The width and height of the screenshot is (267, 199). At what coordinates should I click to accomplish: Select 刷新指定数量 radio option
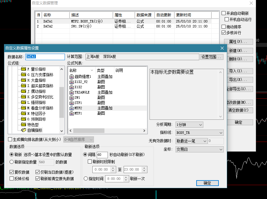tap(11, 162)
